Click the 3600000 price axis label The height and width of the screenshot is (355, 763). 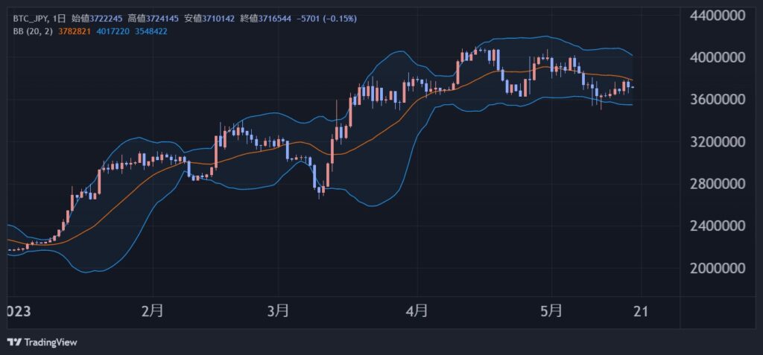[x=718, y=100]
